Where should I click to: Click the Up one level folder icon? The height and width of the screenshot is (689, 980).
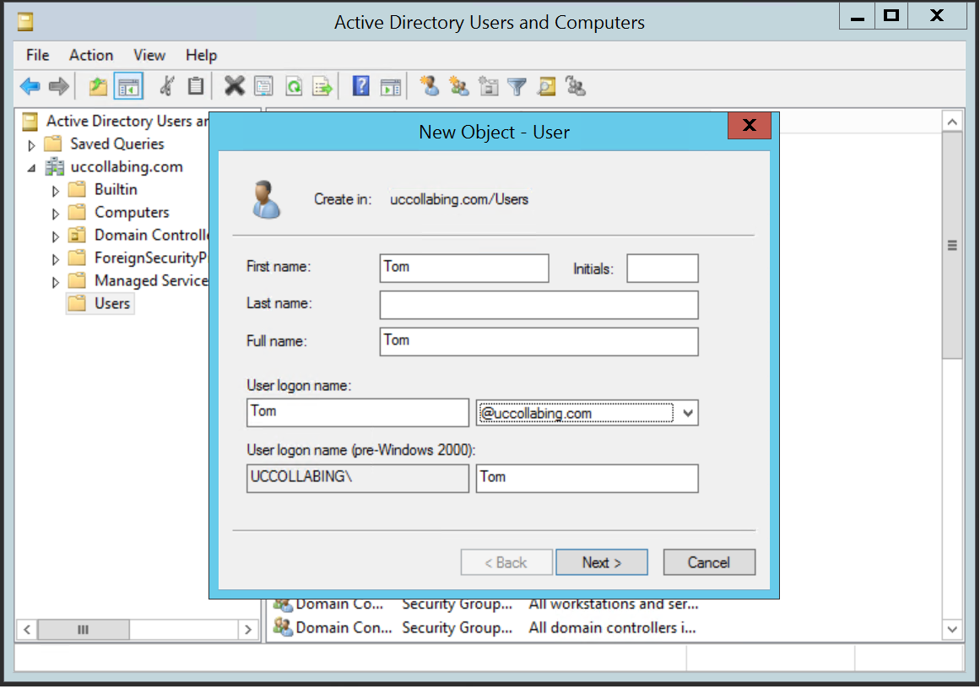(x=98, y=86)
